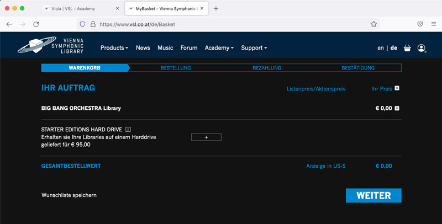Select the German language option
The height and width of the screenshot is (224, 442).
(x=393, y=48)
